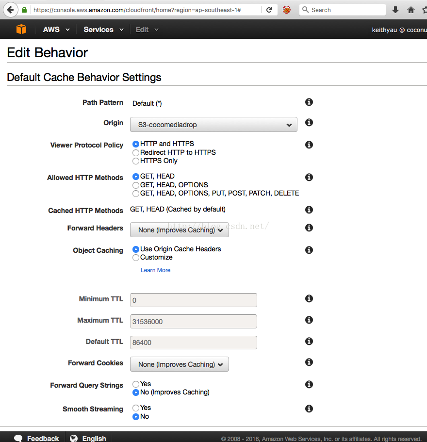
Task: Open the Origin S3-cocomediadrop dropdown
Action: pyautogui.click(x=213, y=125)
